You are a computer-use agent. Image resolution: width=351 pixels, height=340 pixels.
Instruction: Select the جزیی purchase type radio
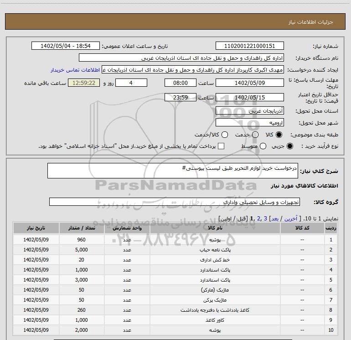[289, 146]
